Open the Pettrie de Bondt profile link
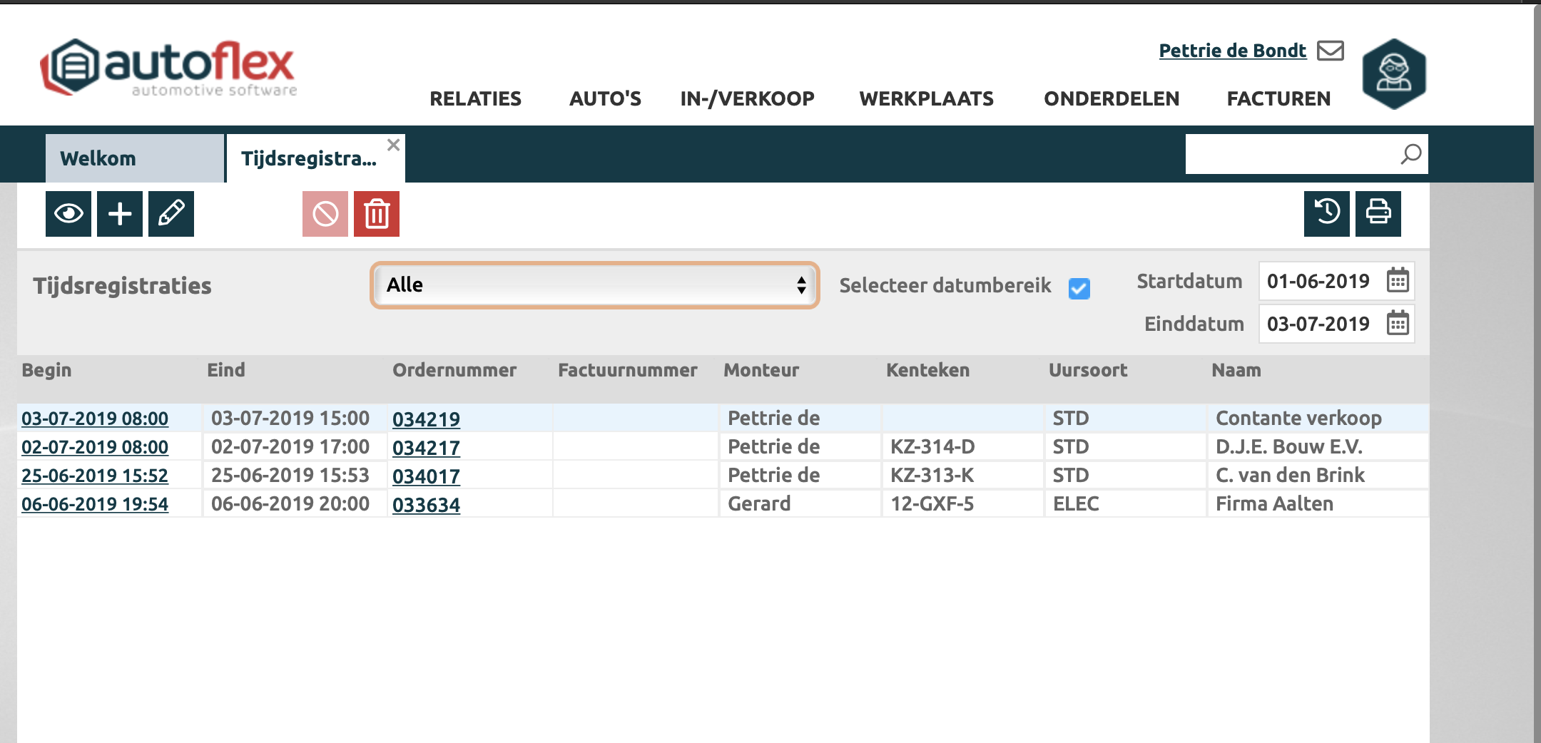This screenshot has width=1541, height=743. coord(1232,51)
